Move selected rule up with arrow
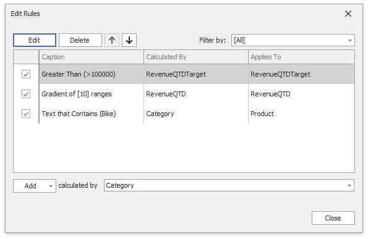This screenshot has width=368, height=239. click(112, 40)
